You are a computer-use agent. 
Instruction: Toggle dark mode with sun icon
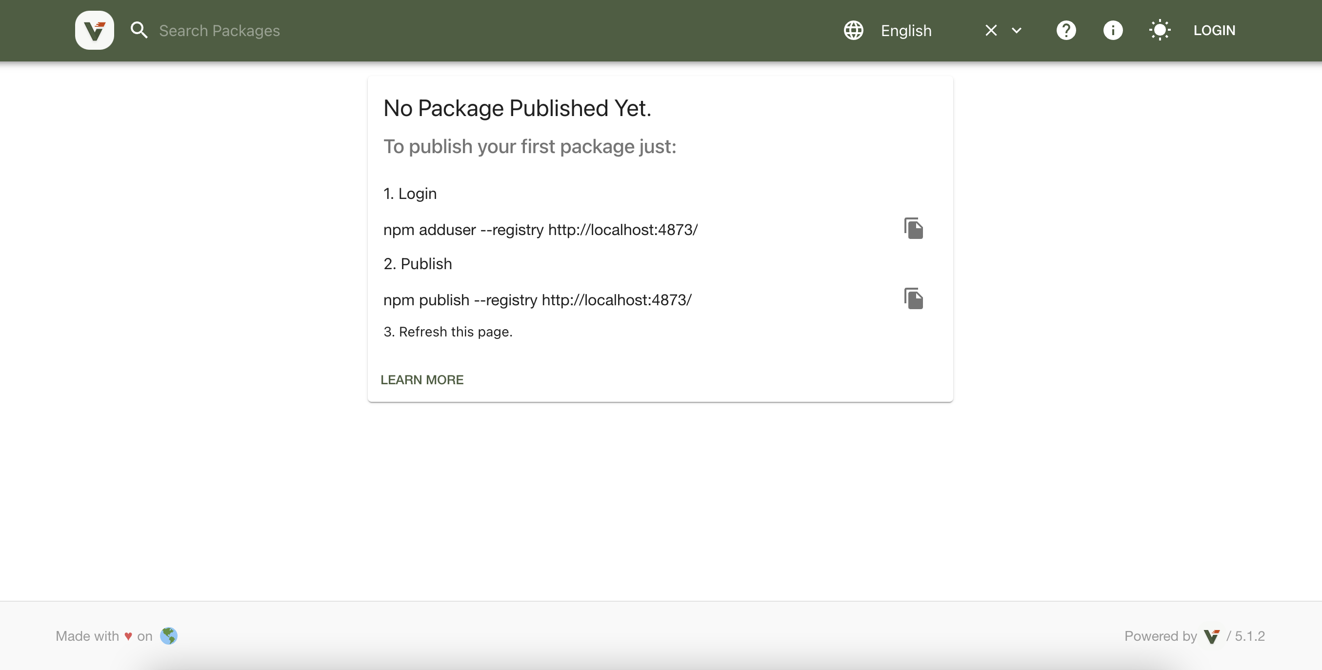1160,30
